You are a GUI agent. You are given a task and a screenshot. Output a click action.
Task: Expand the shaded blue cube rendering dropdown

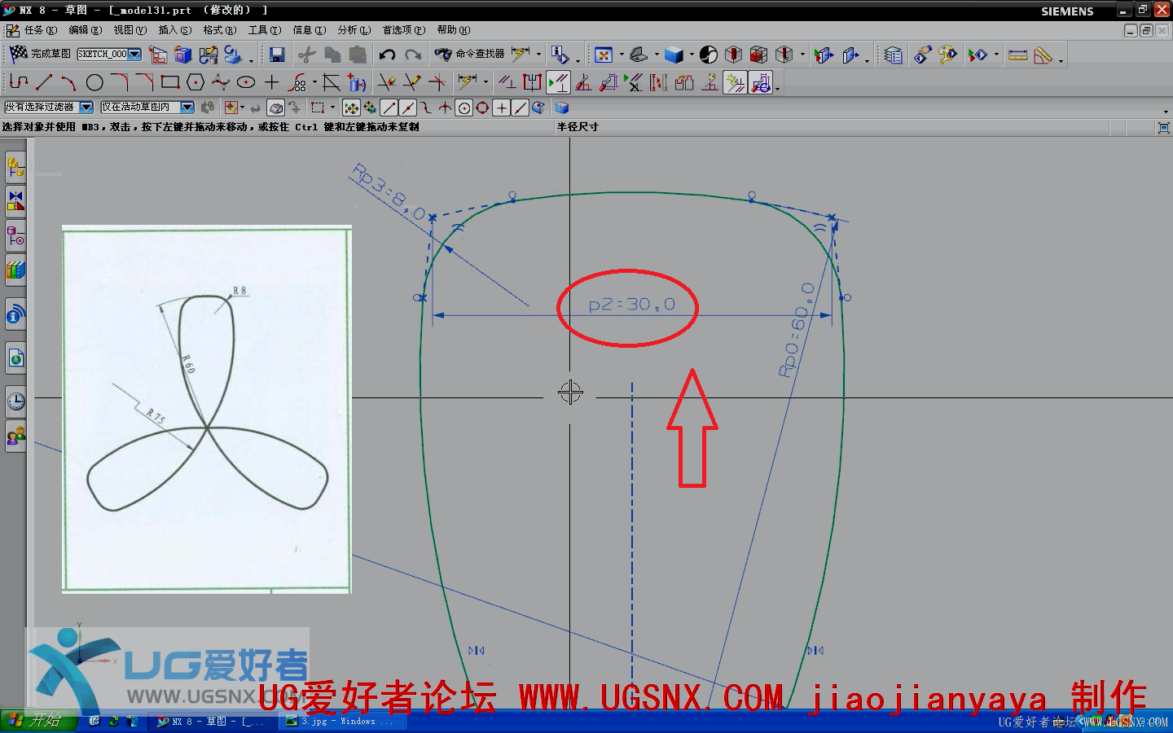point(692,55)
